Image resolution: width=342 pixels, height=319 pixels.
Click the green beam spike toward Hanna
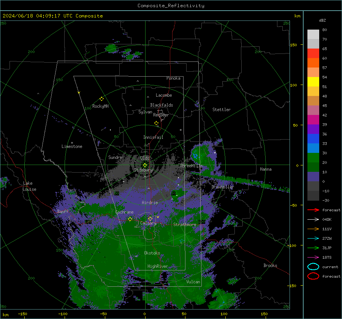tap(240, 180)
